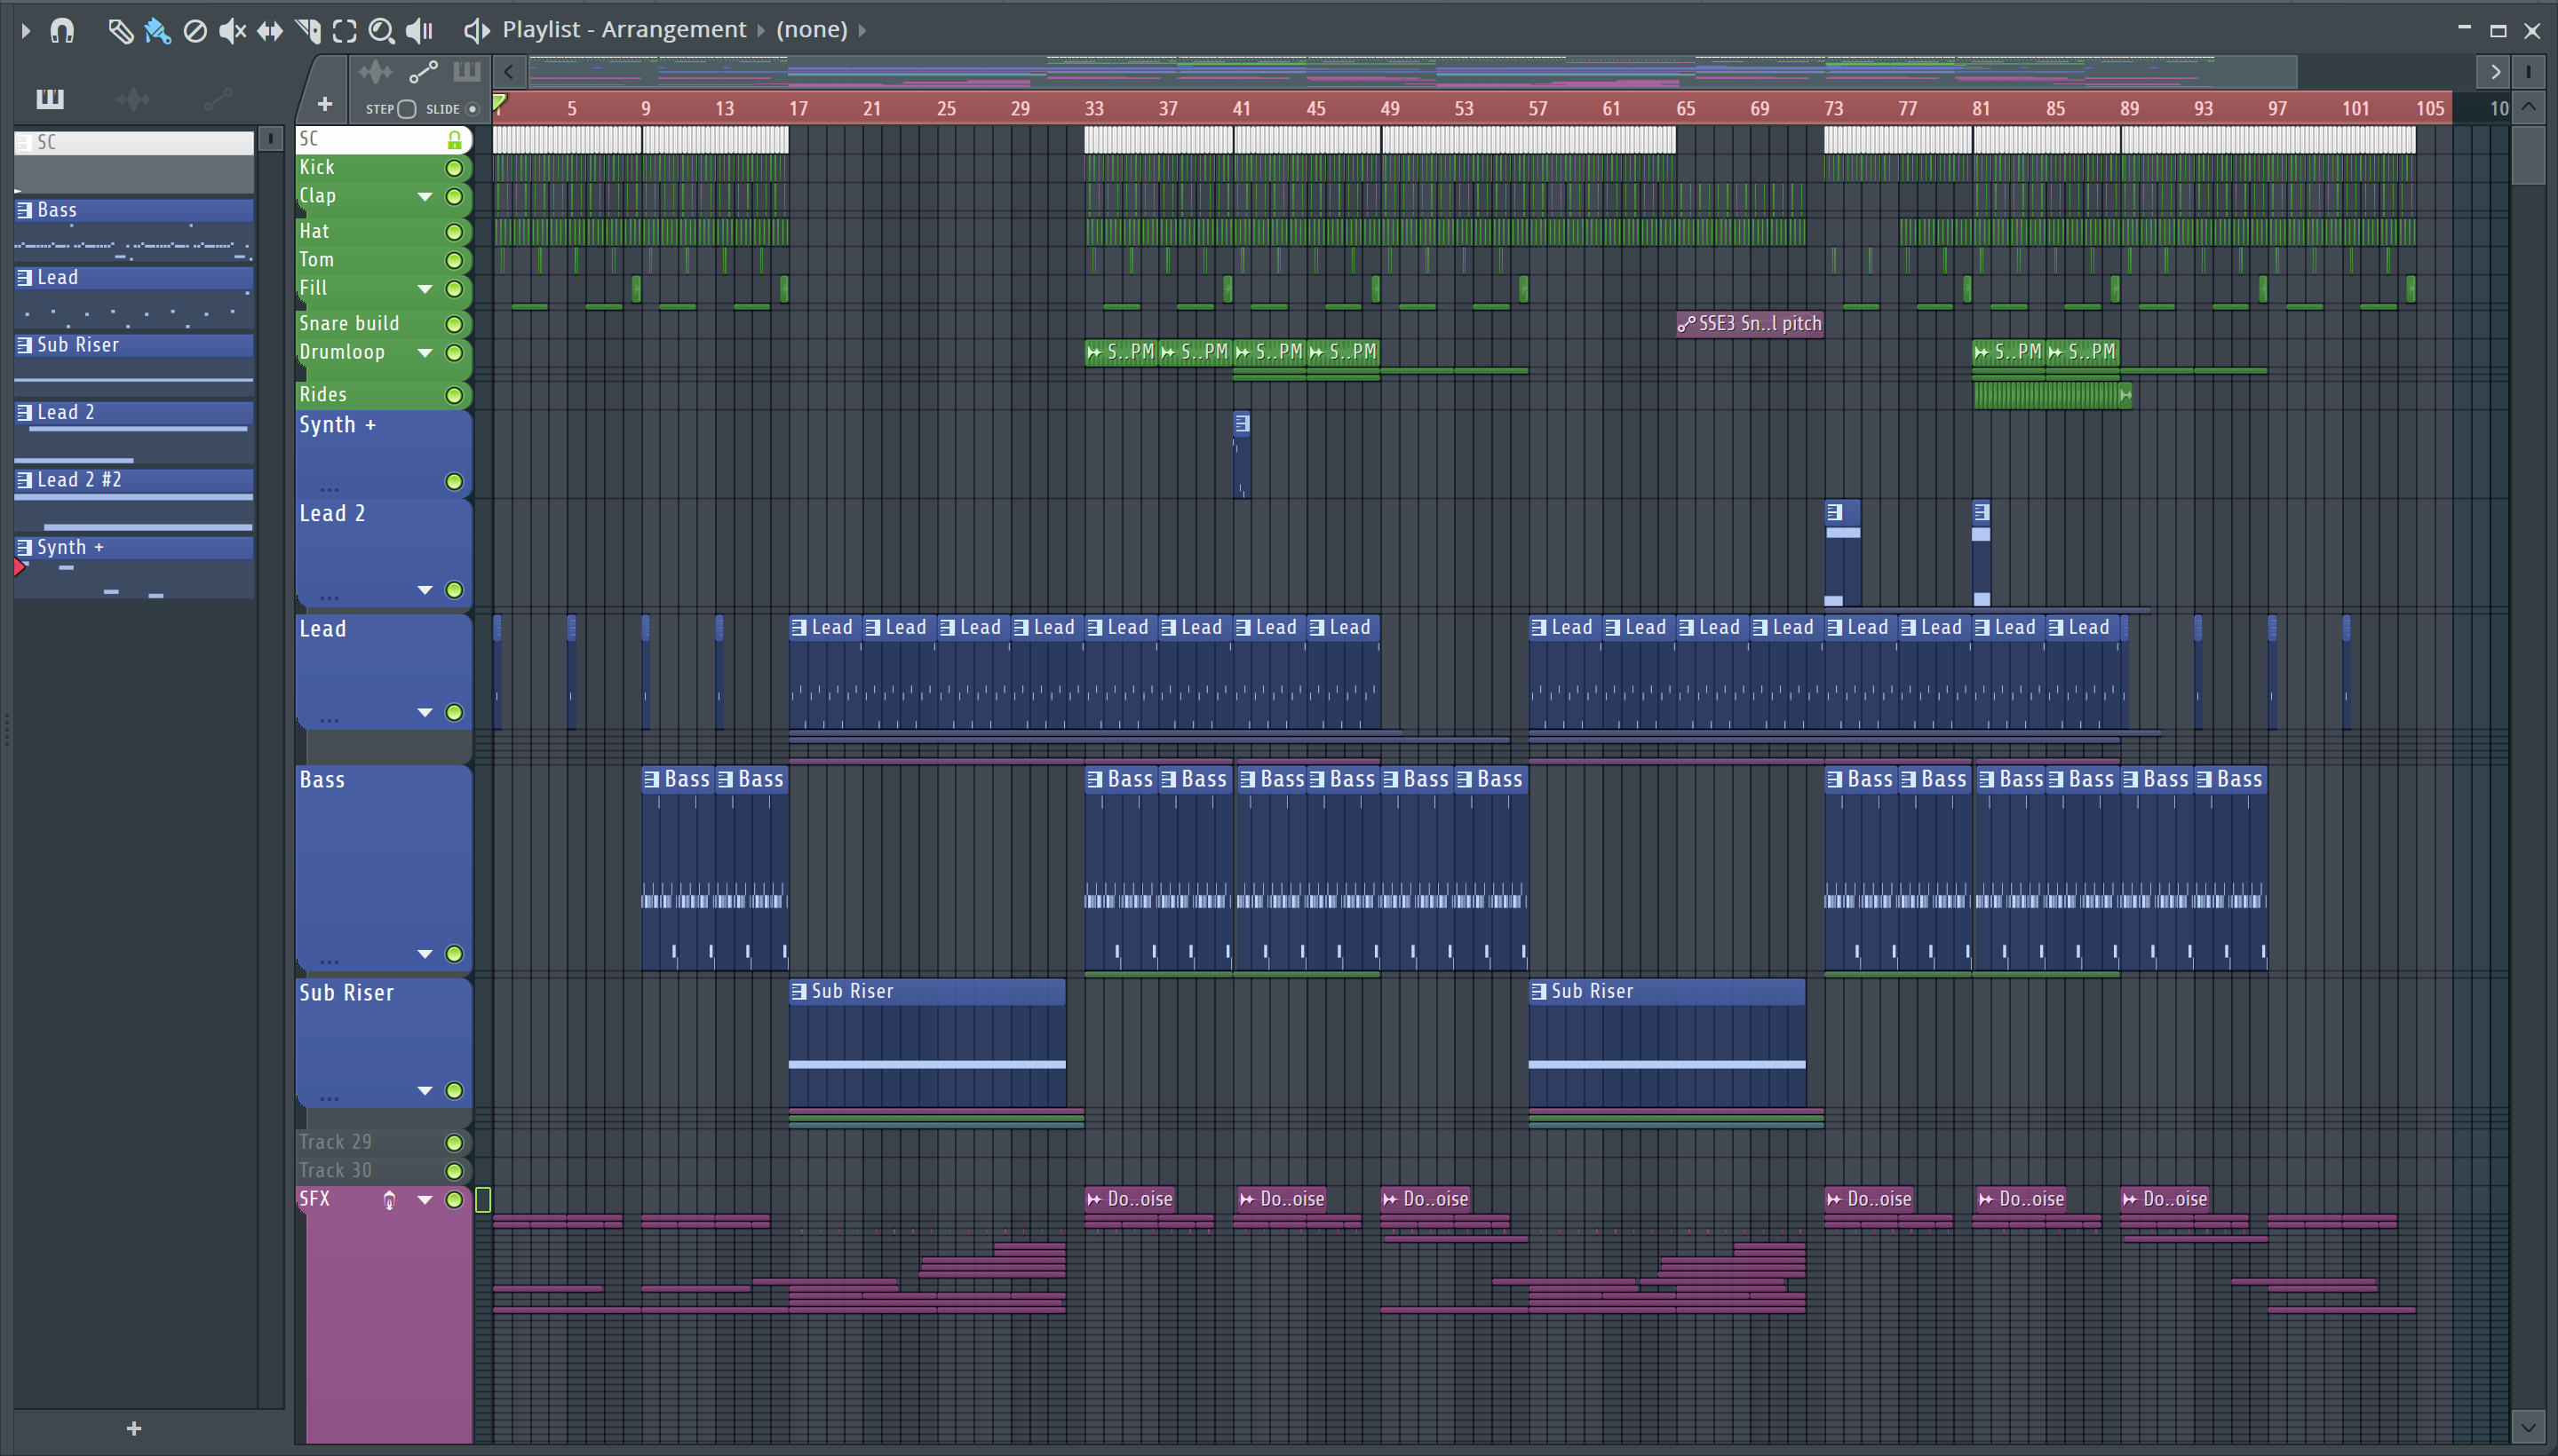The height and width of the screenshot is (1456, 2558).
Task: Collapse the Bass track group arrow
Action: [425, 954]
